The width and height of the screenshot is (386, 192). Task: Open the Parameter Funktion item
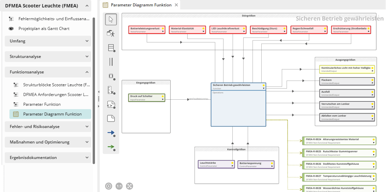42,104
